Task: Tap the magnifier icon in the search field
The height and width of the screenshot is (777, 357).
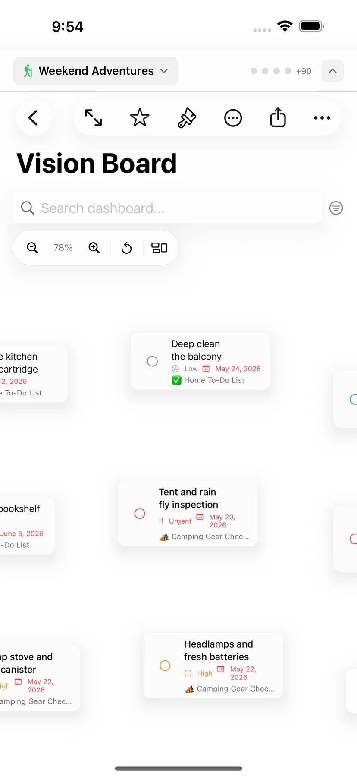Action: (28, 208)
